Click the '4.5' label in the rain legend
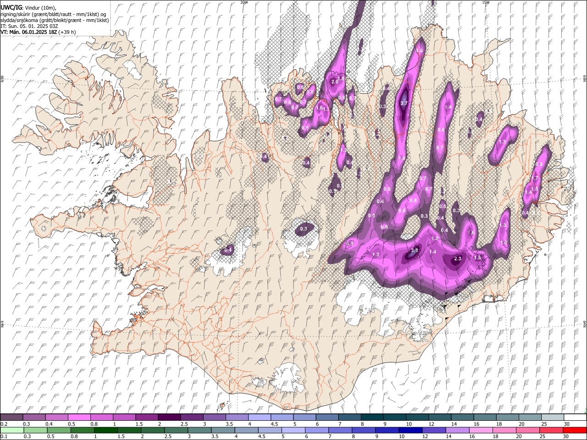 262,437
